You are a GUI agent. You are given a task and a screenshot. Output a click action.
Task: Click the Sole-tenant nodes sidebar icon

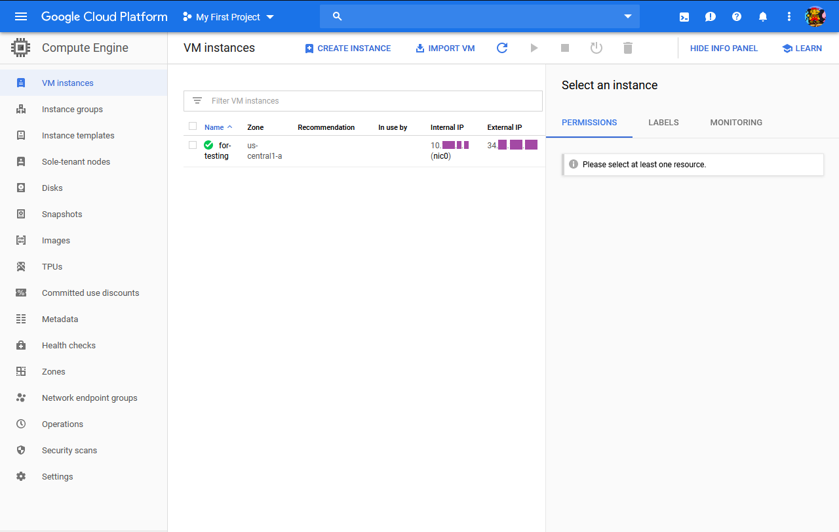pos(21,161)
